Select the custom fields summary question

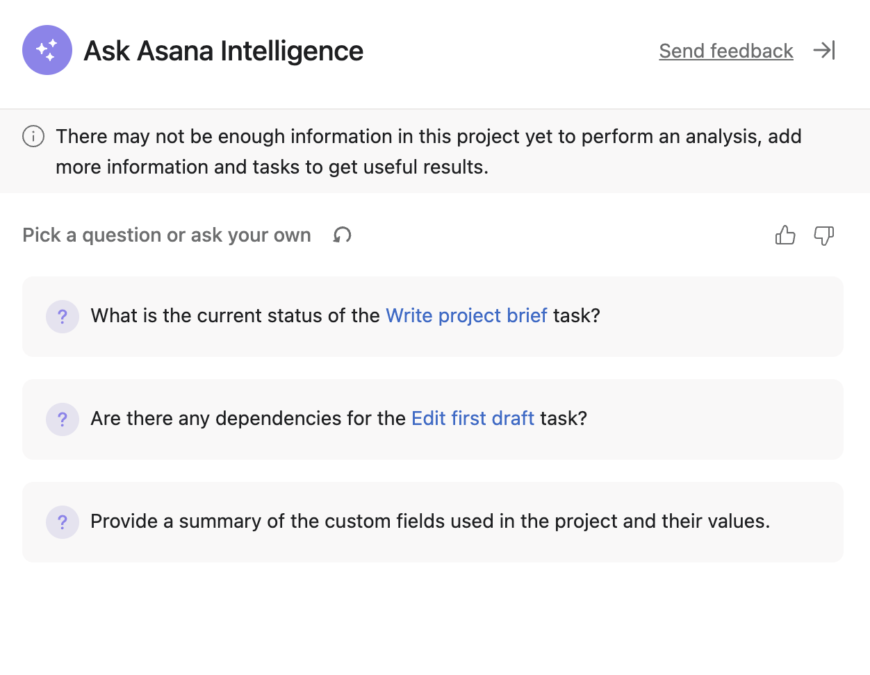pos(430,522)
